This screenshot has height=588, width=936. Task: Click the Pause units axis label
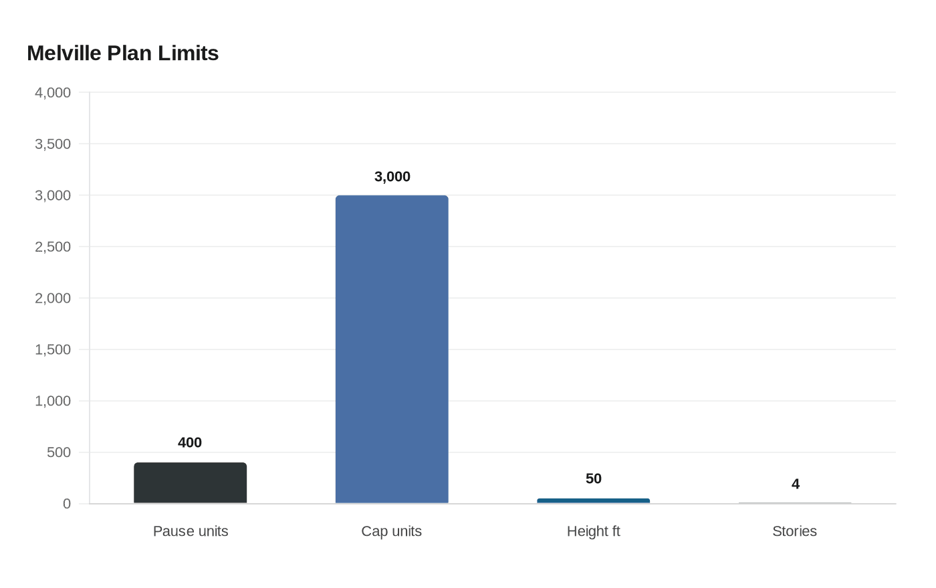point(191,531)
